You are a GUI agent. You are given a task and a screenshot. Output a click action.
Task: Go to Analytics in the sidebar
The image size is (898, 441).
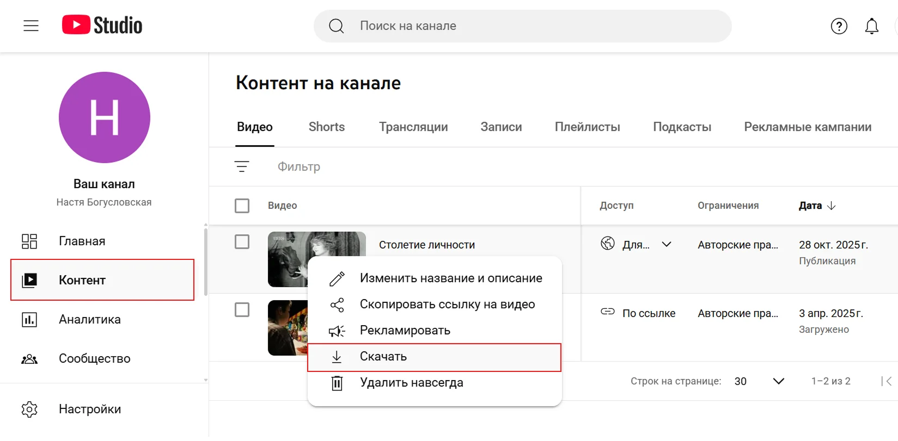coord(90,319)
